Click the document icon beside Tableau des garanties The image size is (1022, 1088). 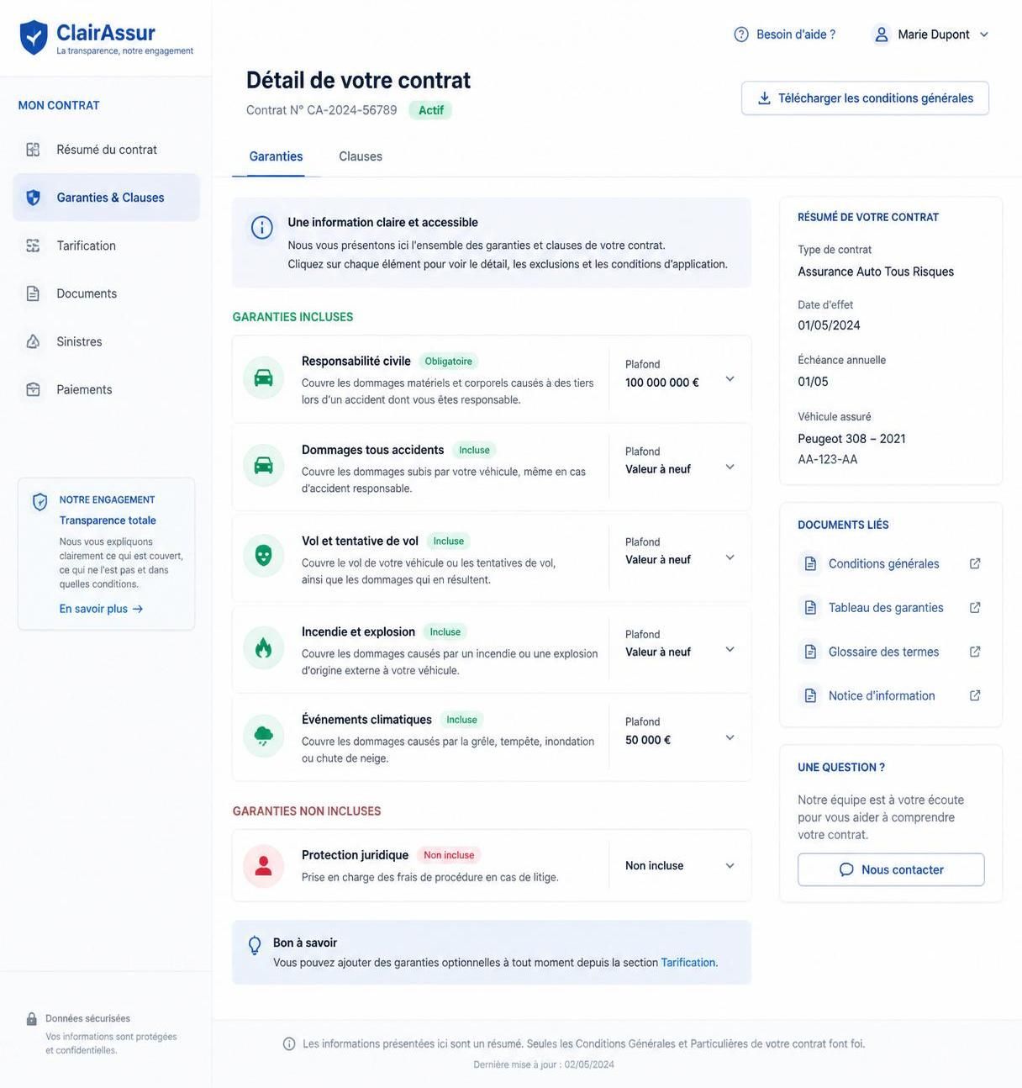click(810, 607)
